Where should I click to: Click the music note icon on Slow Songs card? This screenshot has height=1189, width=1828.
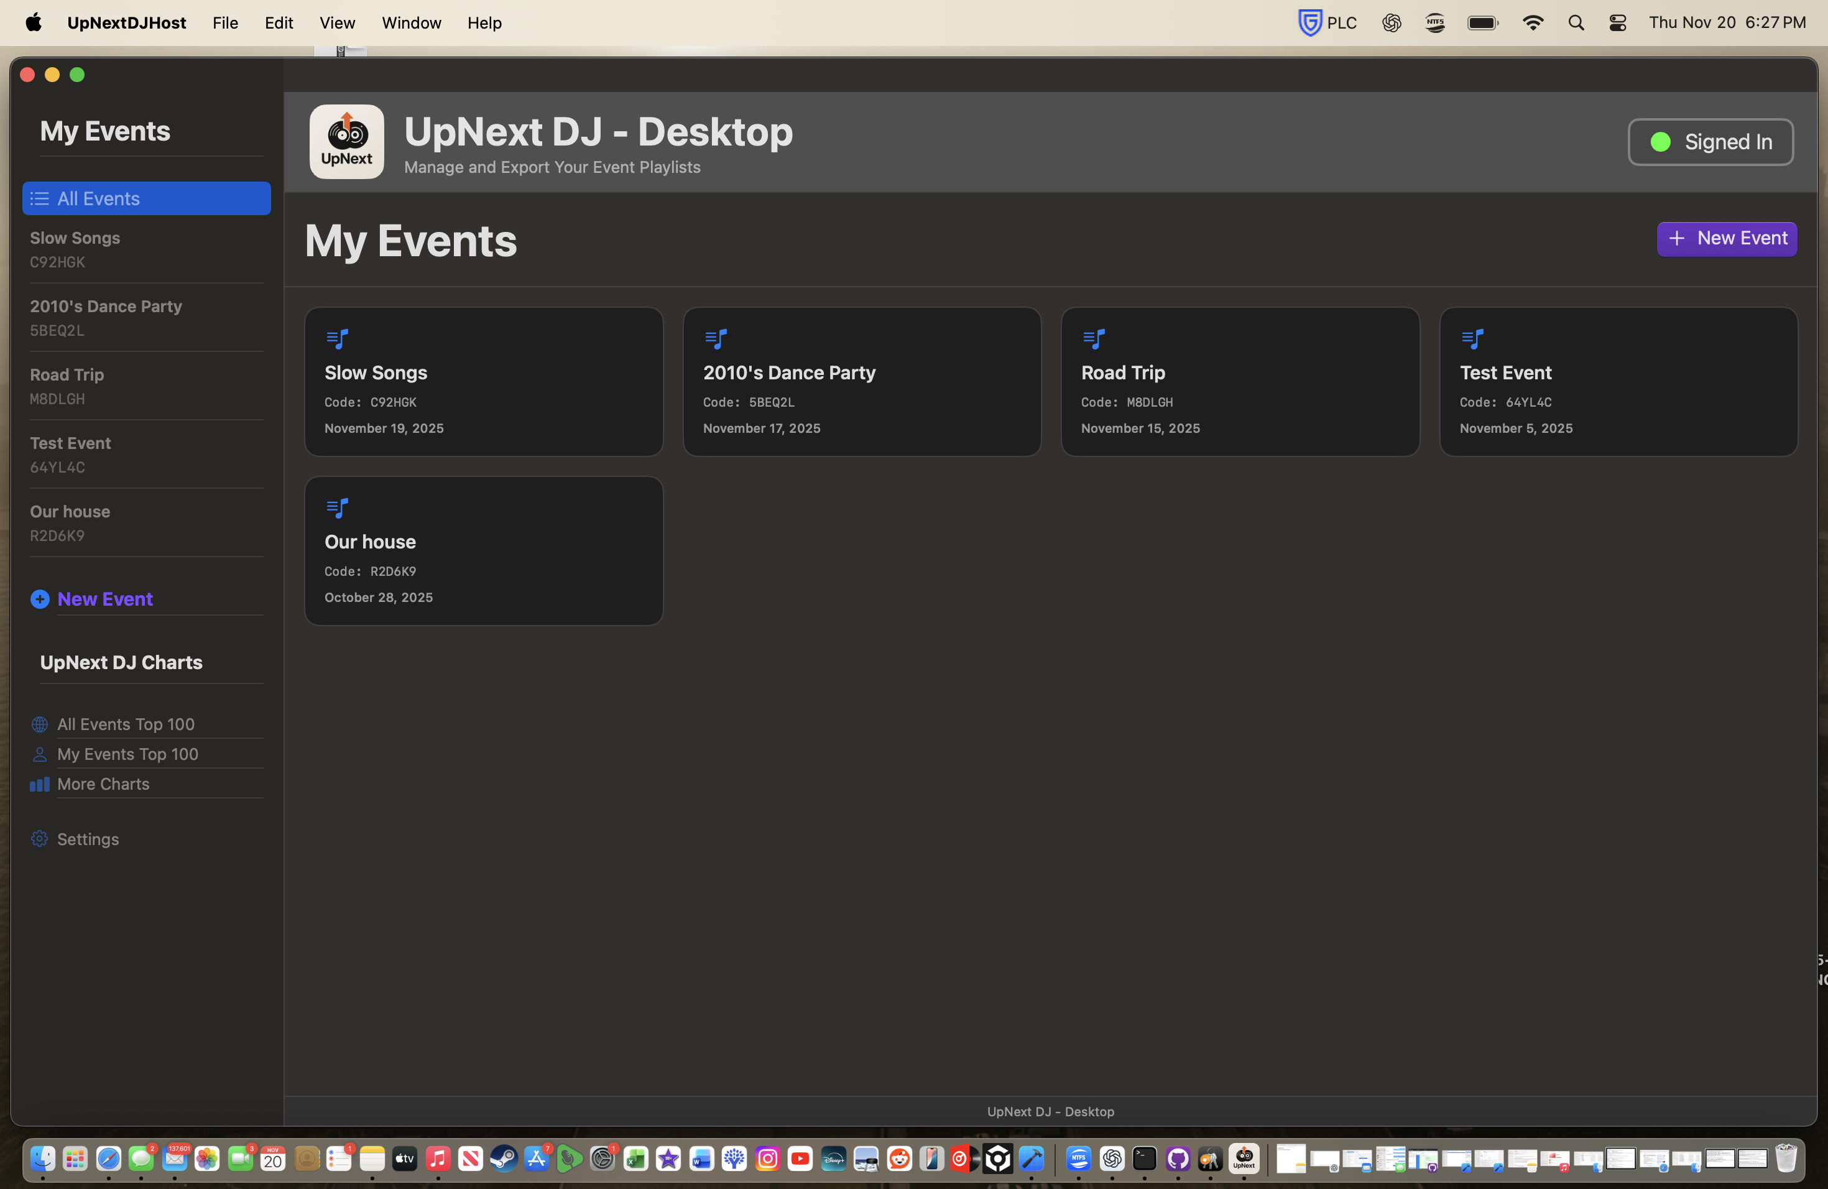(337, 338)
